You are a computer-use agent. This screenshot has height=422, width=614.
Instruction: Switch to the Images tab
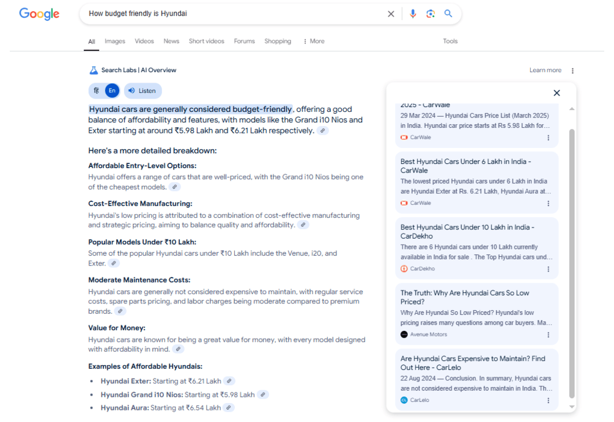[114, 42]
